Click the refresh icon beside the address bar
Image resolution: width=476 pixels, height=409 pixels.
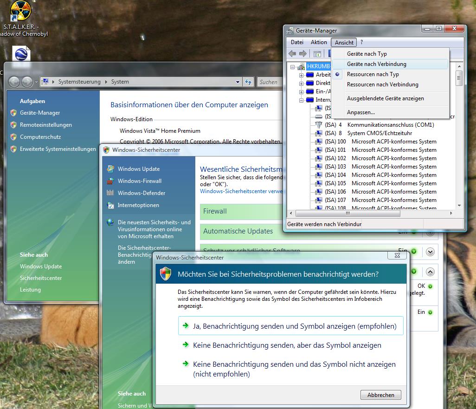248,82
